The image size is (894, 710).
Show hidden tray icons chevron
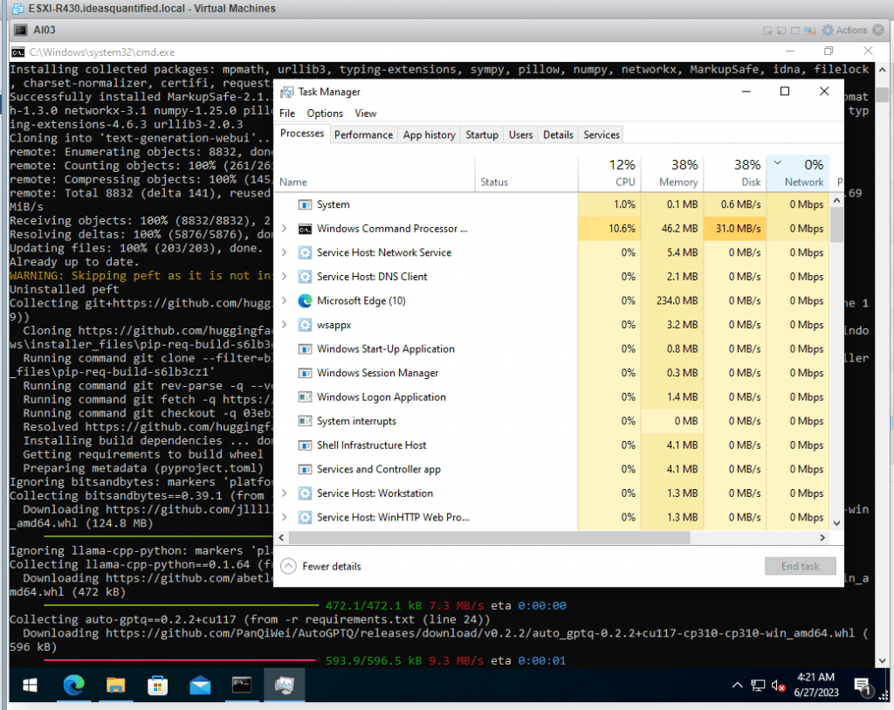(x=737, y=686)
